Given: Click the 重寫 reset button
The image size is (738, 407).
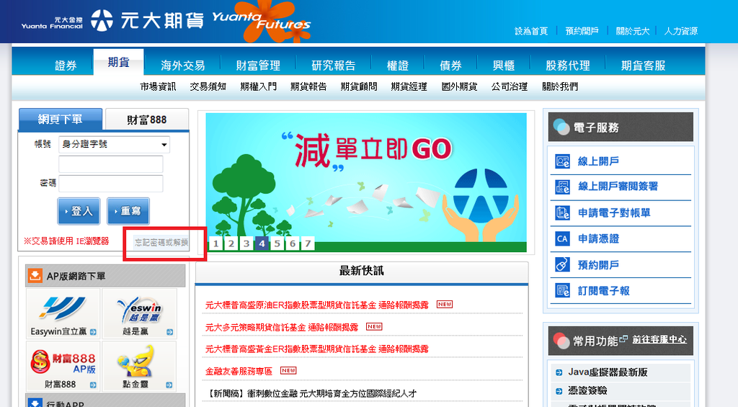Looking at the screenshot, I should click(128, 211).
